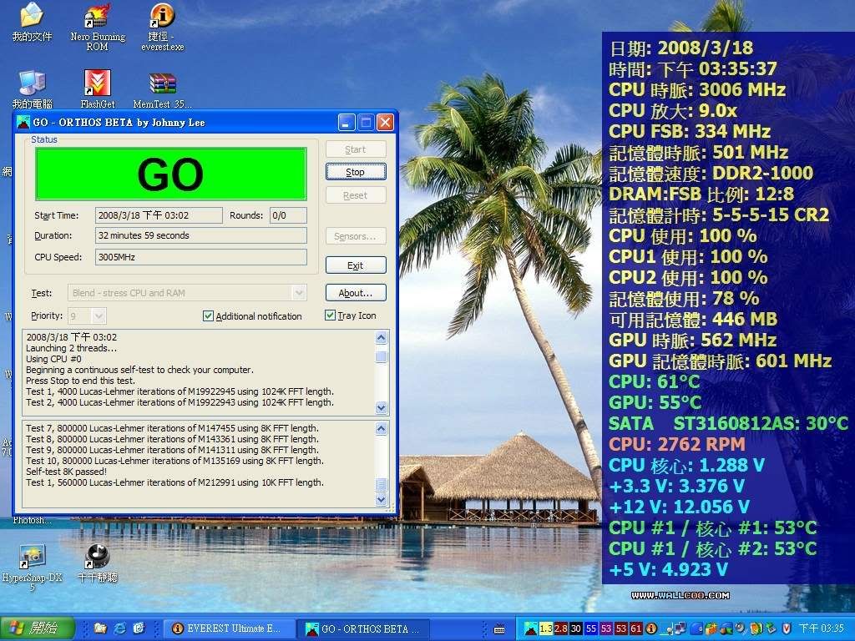This screenshot has height=641, width=855.
Task: Open the MemTest WinRAR archive icon
Action: (x=162, y=83)
